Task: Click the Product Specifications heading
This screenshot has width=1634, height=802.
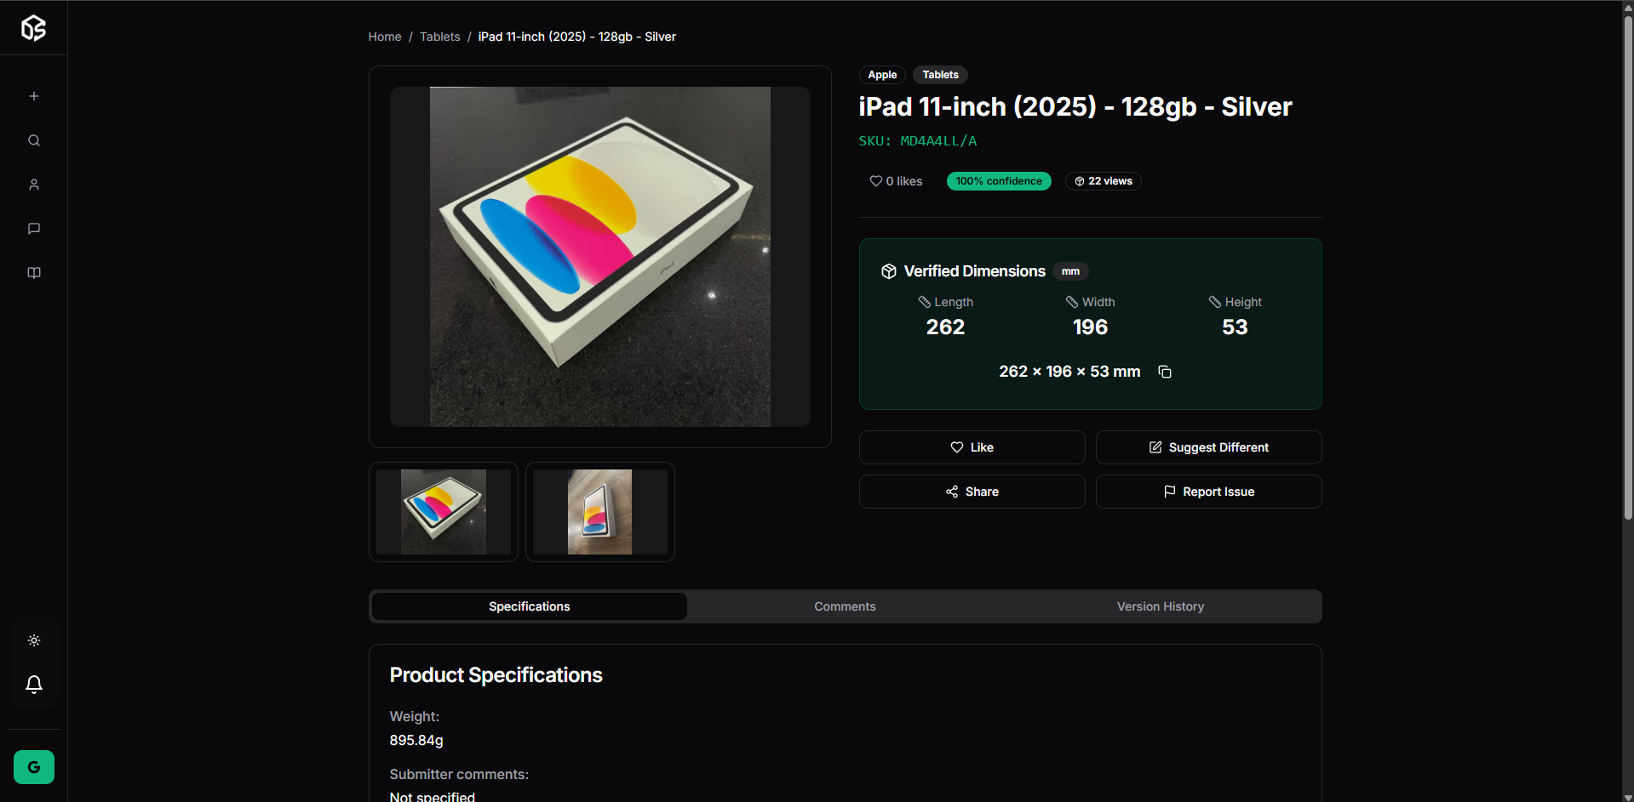Action: pos(496,675)
